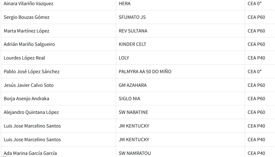Click Alejandro Quintana López
The height and width of the screenshot is (157, 275).
[x=31, y=112]
